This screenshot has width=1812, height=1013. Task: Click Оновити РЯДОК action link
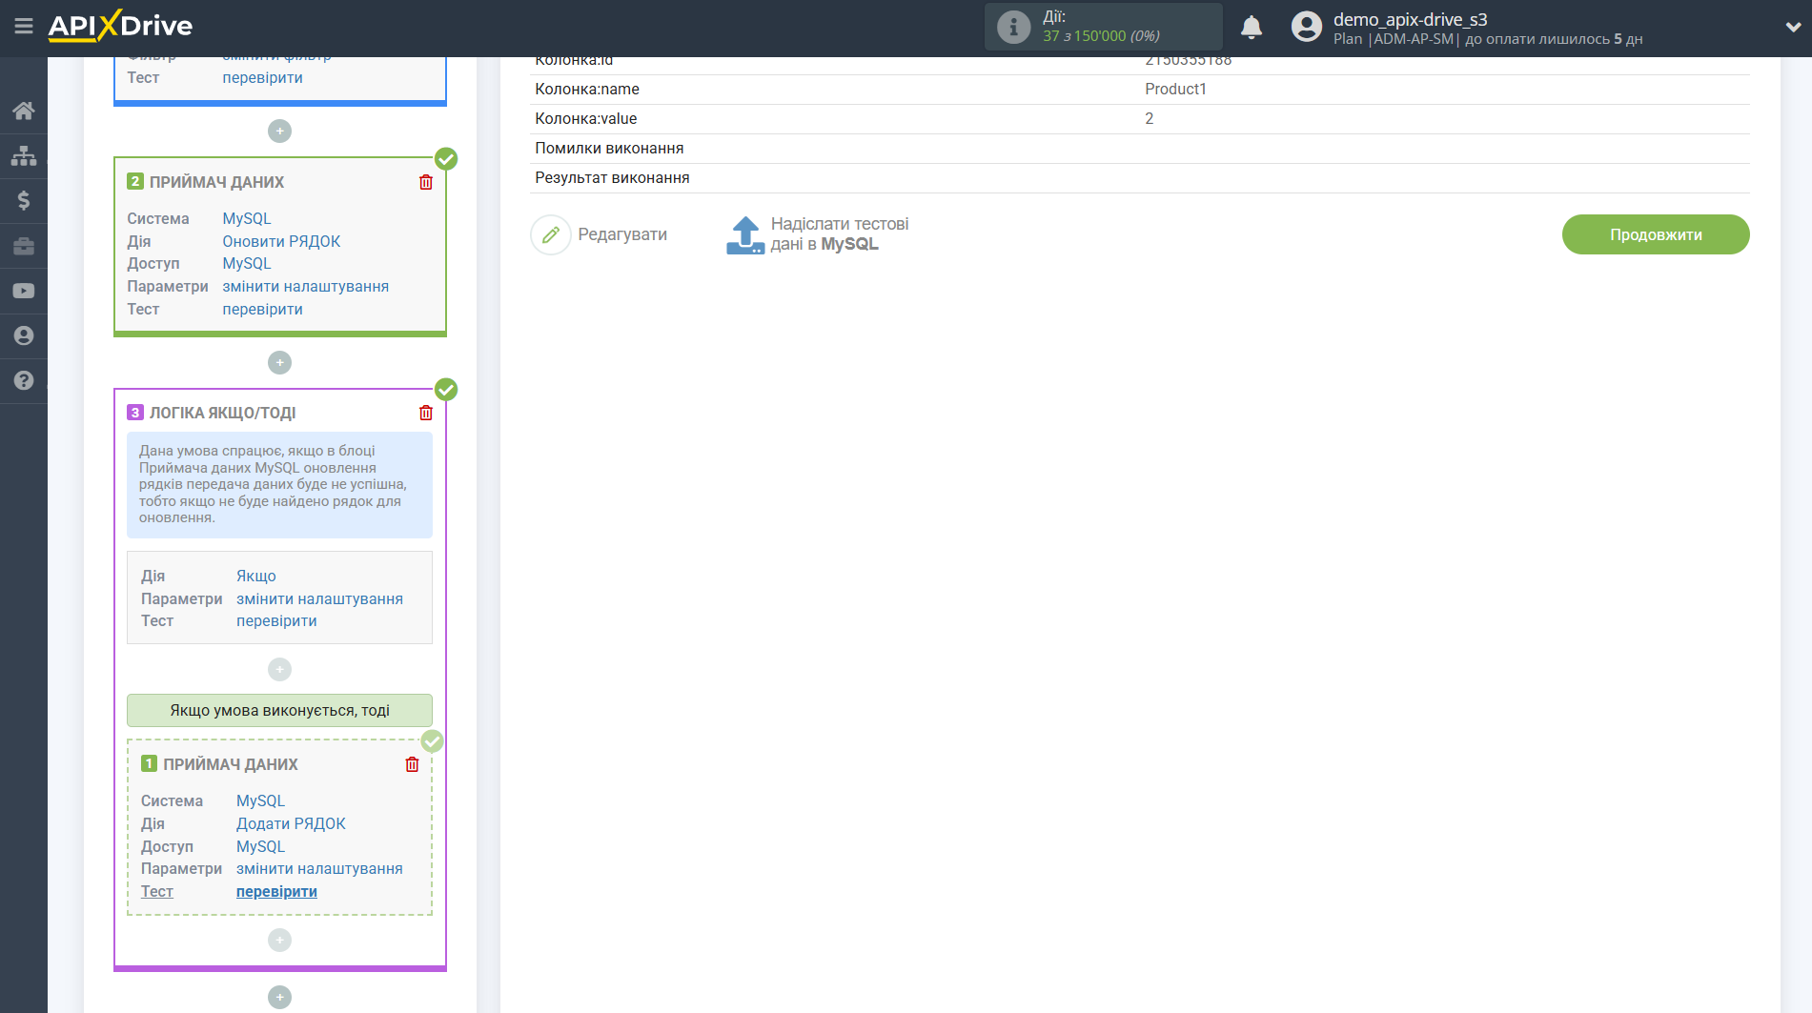(x=281, y=241)
